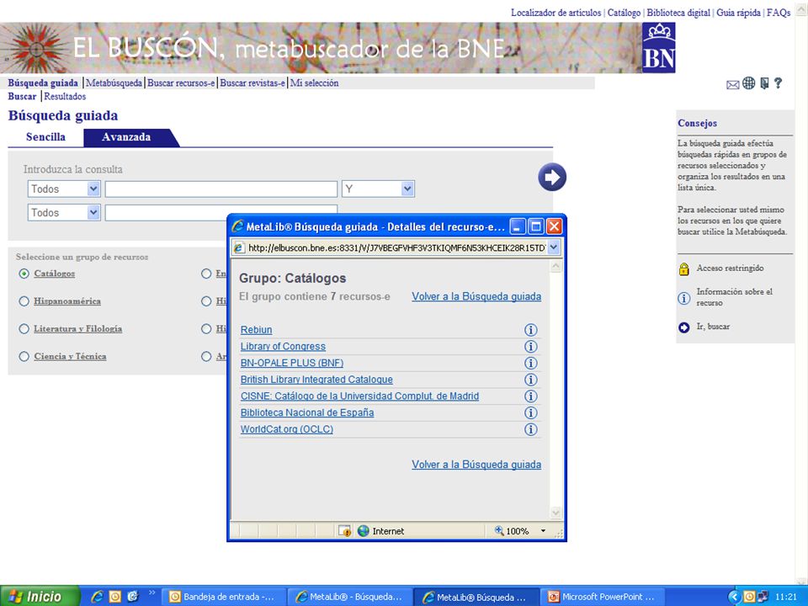
Task: Click the blue arrow search button
Action: 552,177
